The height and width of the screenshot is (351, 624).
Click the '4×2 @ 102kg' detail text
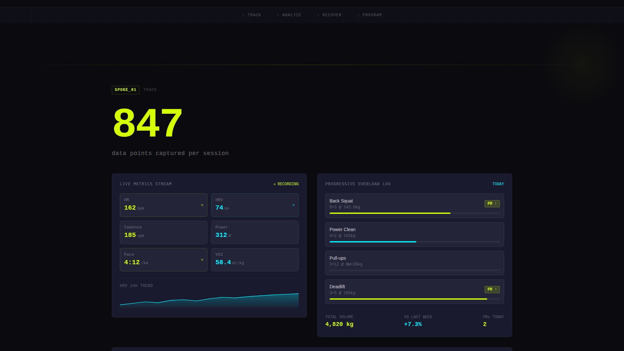(x=342, y=236)
